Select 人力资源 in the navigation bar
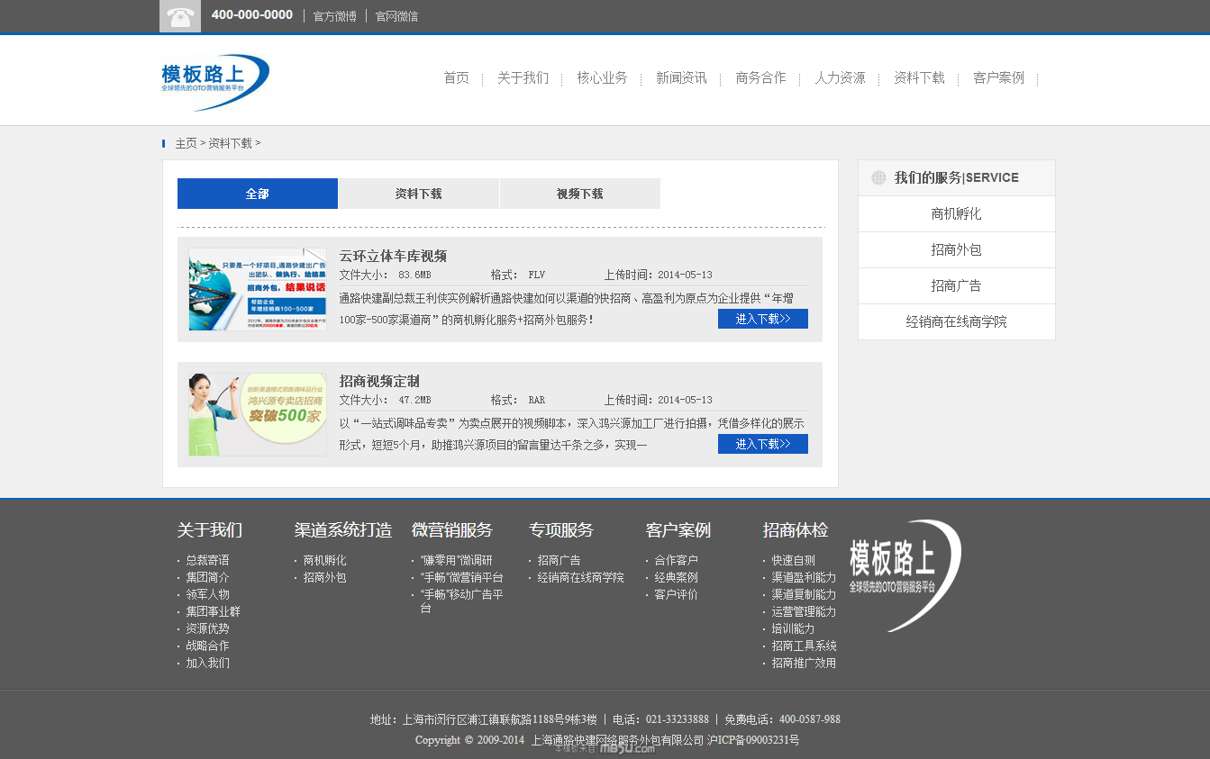1210x759 pixels. pos(840,78)
